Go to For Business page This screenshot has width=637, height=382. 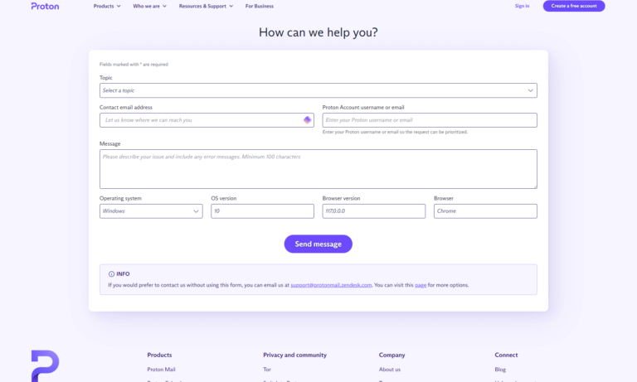[x=261, y=6]
